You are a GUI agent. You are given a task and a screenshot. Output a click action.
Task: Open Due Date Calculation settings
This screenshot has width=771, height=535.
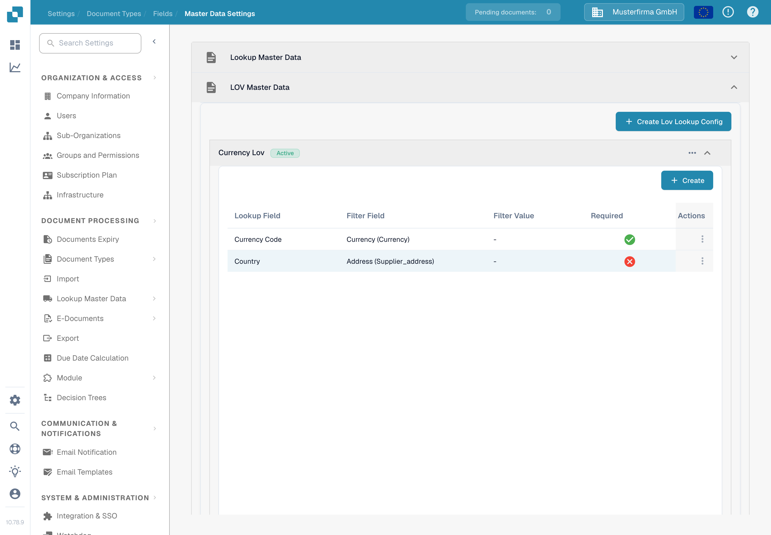92,358
